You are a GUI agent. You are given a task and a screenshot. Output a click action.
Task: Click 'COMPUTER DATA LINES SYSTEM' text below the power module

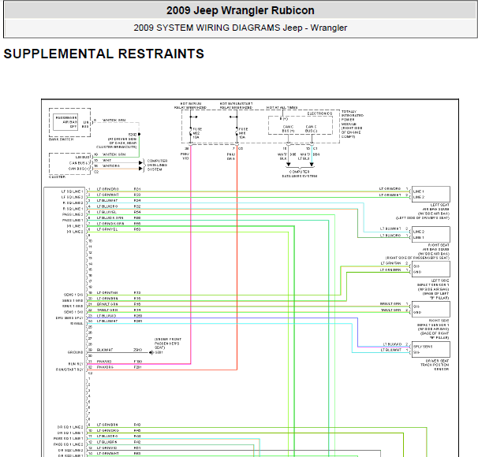(300, 174)
